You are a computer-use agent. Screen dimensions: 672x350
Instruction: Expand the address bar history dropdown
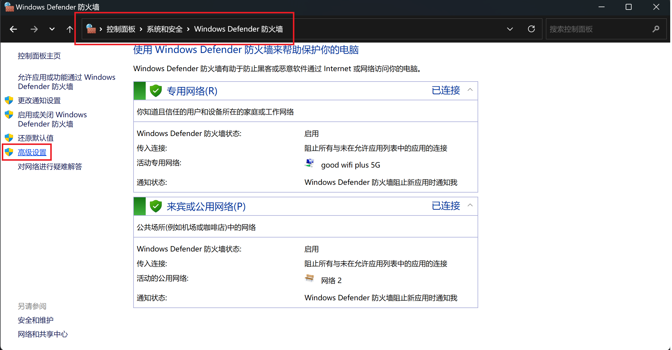510,29
